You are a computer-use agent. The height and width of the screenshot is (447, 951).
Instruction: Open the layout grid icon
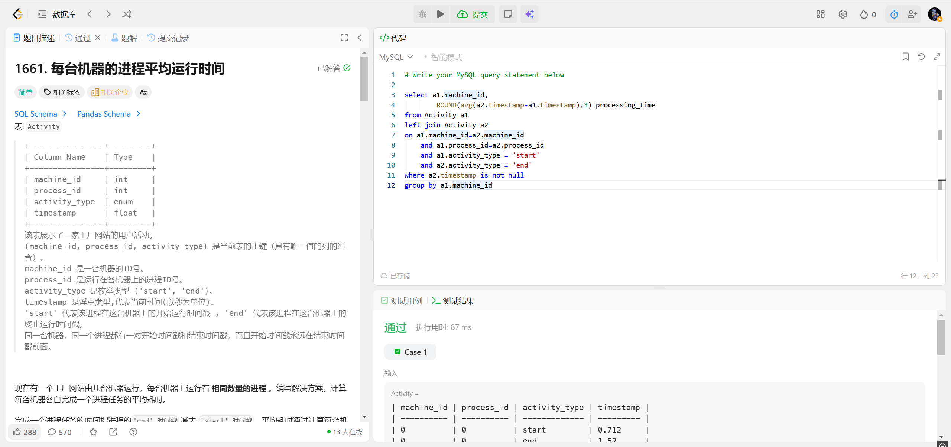coord(820,14)
